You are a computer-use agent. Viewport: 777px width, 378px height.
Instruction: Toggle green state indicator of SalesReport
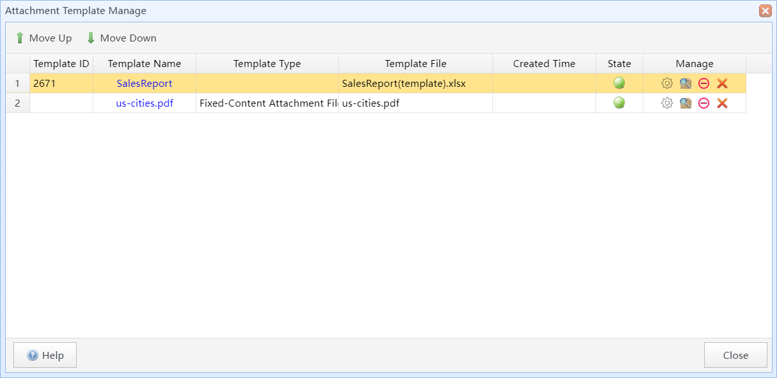coord(619,83)
